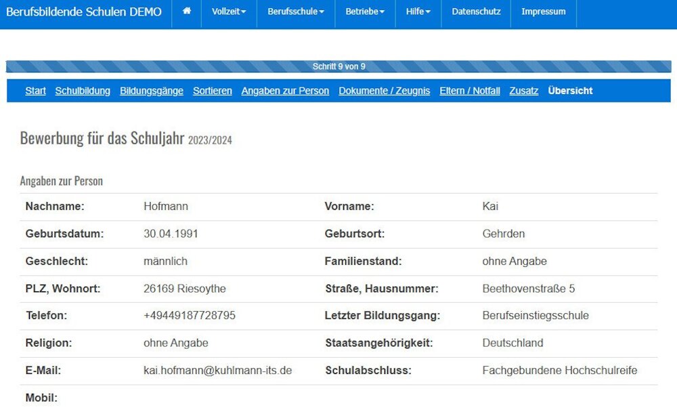The image size is (677, 414).
Task: Open the Eltern / Notfall step
Action: 470,91
